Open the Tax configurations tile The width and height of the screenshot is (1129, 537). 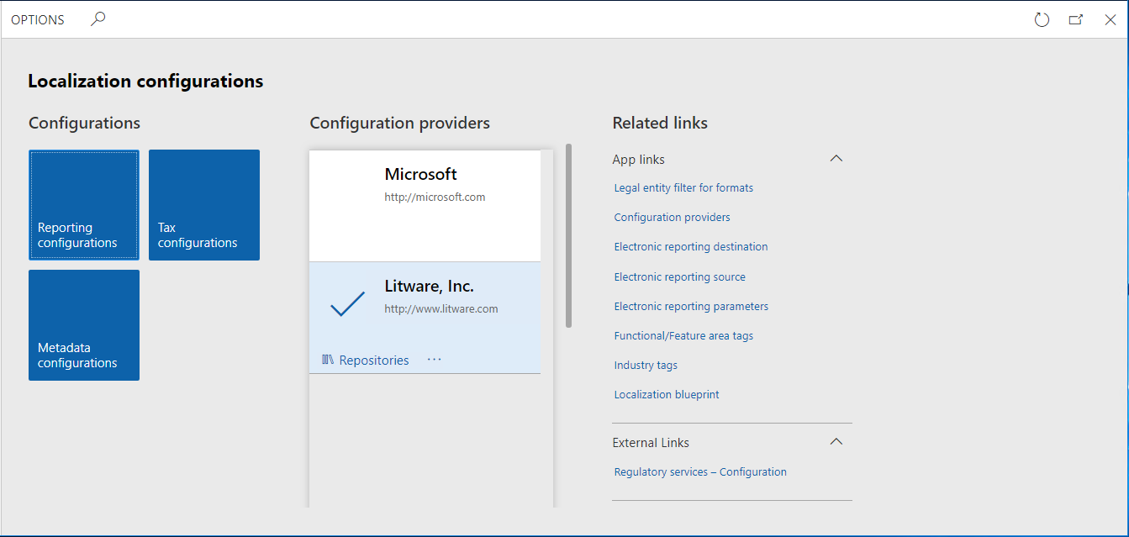(x=204, y=205)
